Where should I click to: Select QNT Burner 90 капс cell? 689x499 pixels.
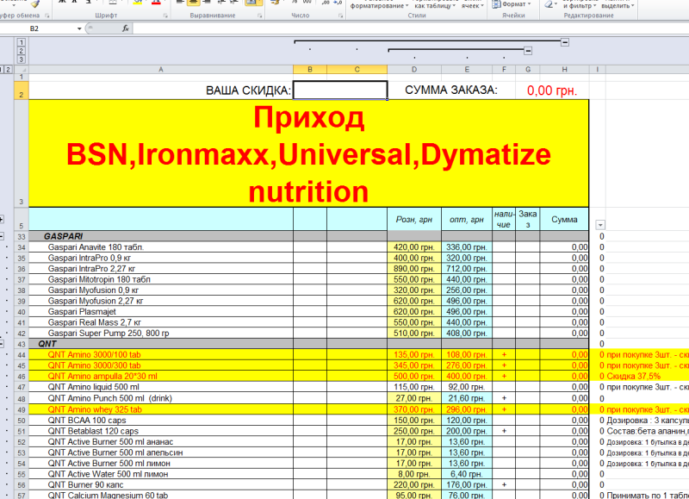[161, 485]
